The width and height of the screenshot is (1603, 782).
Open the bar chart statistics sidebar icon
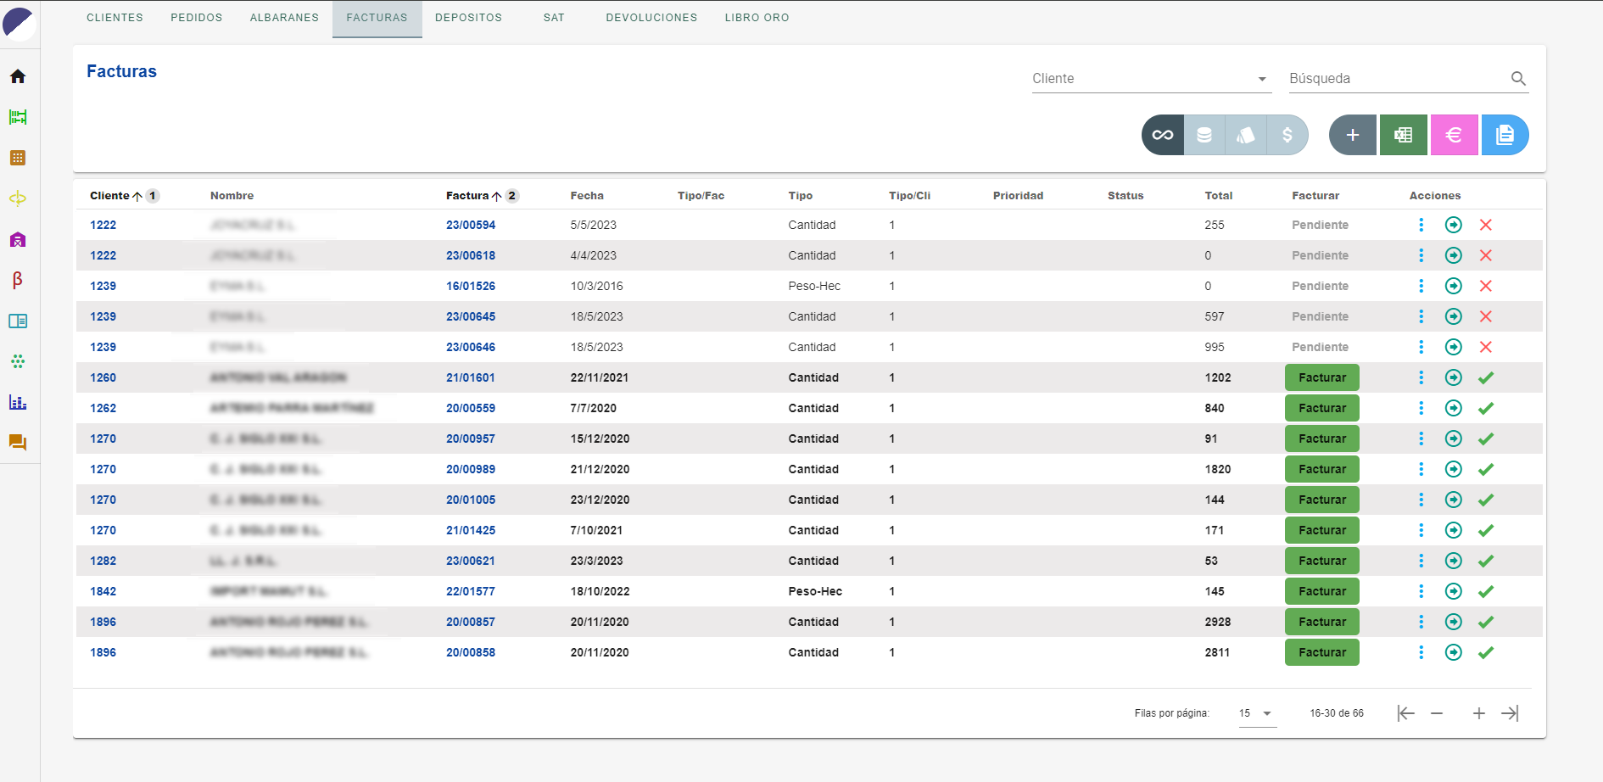click(x=18, y=402)
